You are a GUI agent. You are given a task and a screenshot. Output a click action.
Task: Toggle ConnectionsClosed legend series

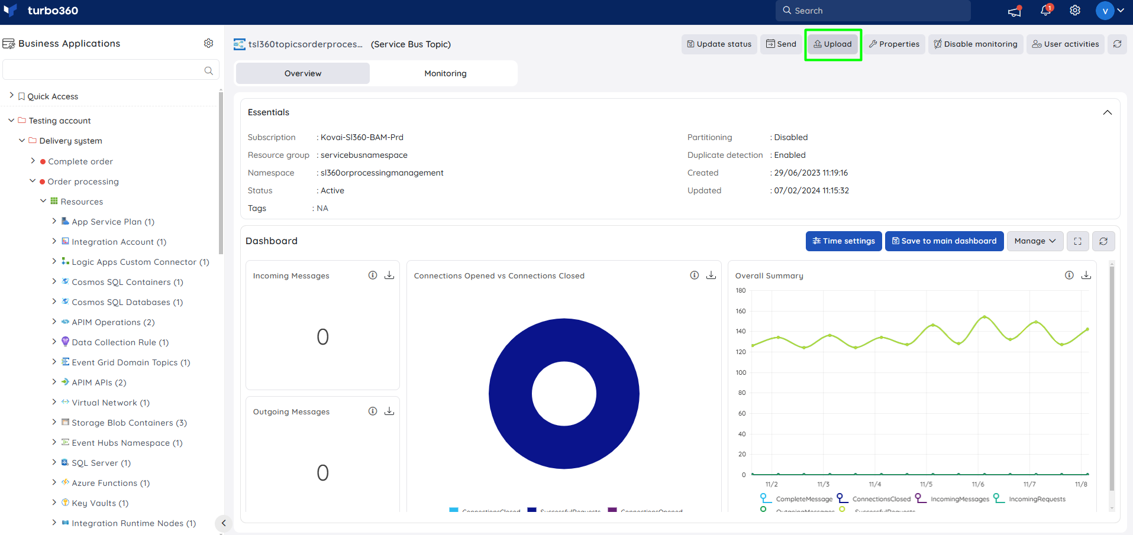pyautogui.click(x=874, y=499)
